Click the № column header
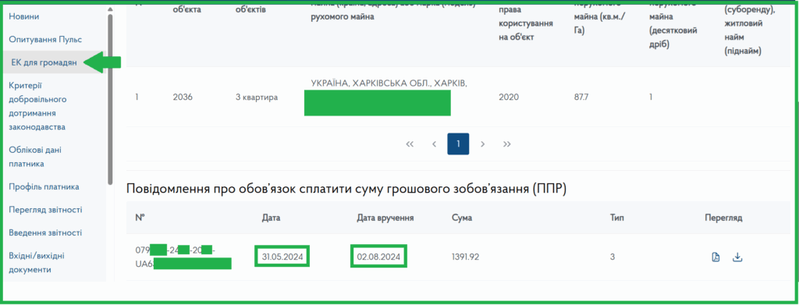Screen dimensions: 799x305 tap(140, 218)
